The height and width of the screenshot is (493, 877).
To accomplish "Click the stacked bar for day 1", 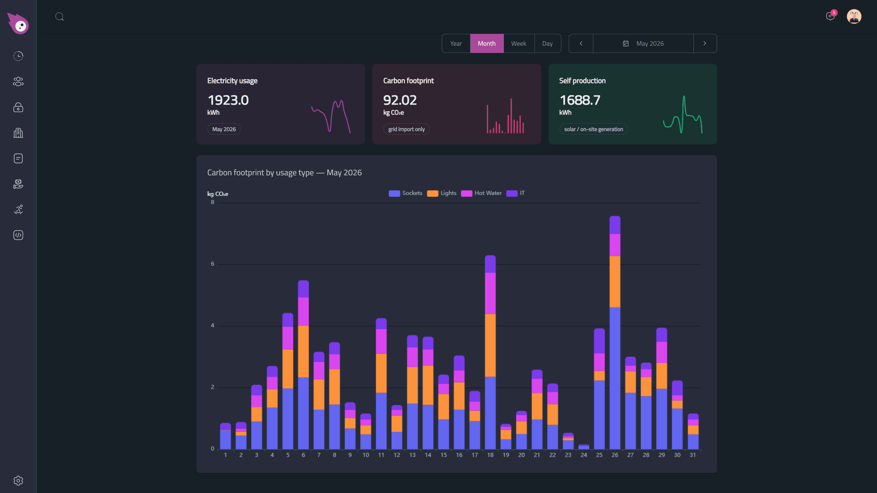I will (225, 436).
